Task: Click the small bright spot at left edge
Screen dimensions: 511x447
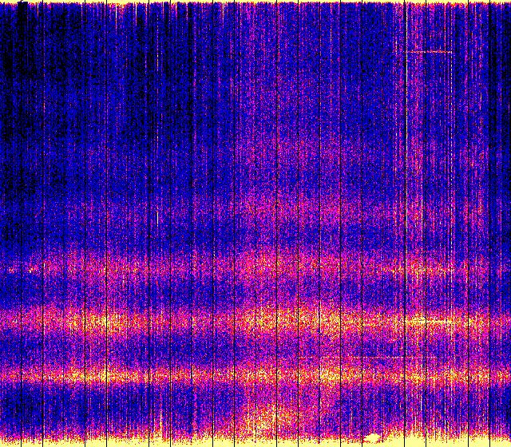Action: (11, 271)
